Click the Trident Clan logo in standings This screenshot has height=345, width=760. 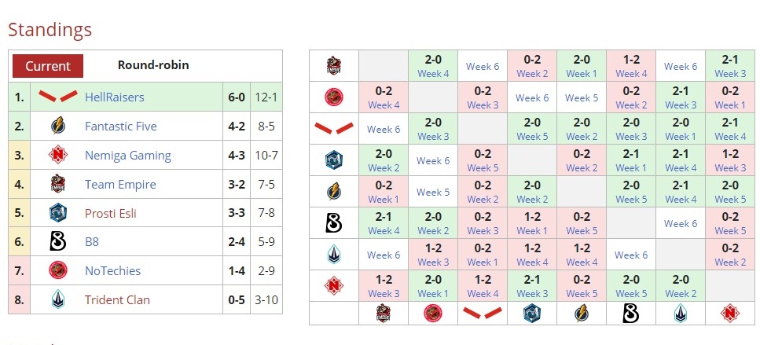(x=57, y=299)
